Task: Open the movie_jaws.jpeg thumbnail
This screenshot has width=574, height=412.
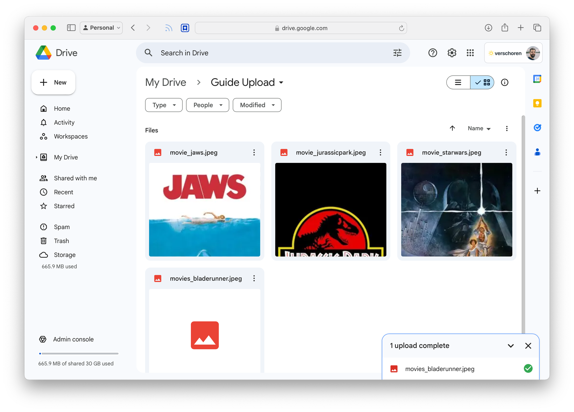Action: 204,210
